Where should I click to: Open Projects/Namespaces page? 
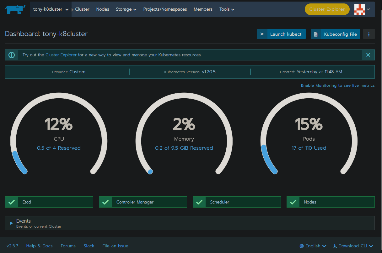point(165,9)
